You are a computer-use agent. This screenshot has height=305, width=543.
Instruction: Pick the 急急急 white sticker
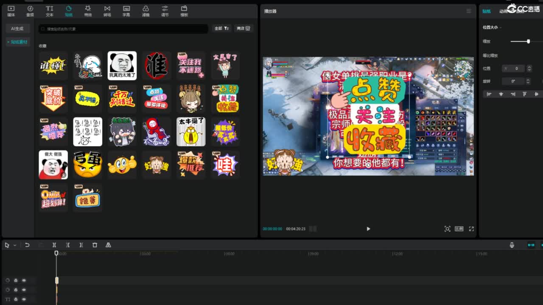[x=88, y=132]
